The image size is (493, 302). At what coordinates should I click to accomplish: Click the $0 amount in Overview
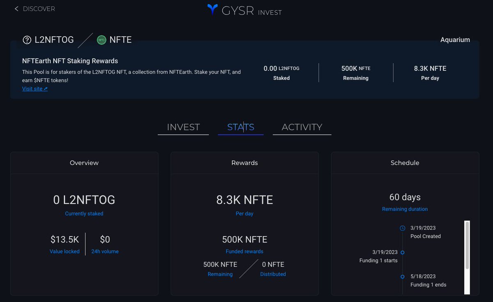[x=105, y=240]
